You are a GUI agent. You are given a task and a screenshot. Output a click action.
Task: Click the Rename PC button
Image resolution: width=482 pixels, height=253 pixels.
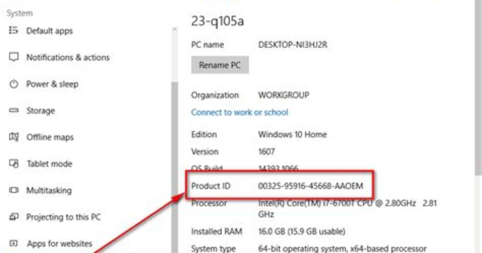pyautogui.click(x=220, y=65)
